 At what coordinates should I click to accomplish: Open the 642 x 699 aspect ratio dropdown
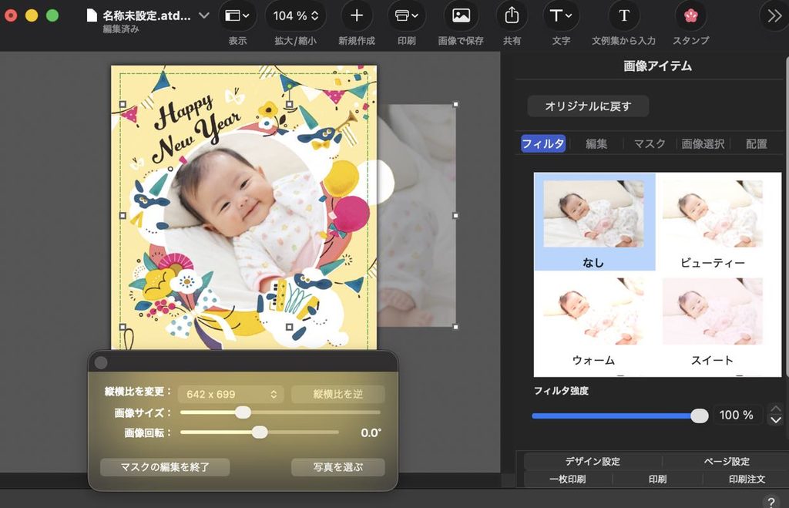230,394
